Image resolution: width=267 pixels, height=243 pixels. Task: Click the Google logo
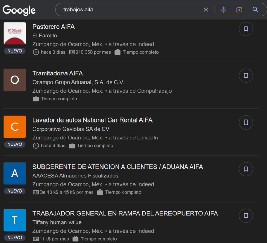[19, 10]
